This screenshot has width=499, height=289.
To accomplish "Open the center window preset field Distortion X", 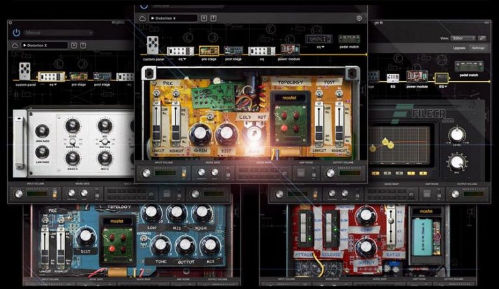I will point(173,18).
